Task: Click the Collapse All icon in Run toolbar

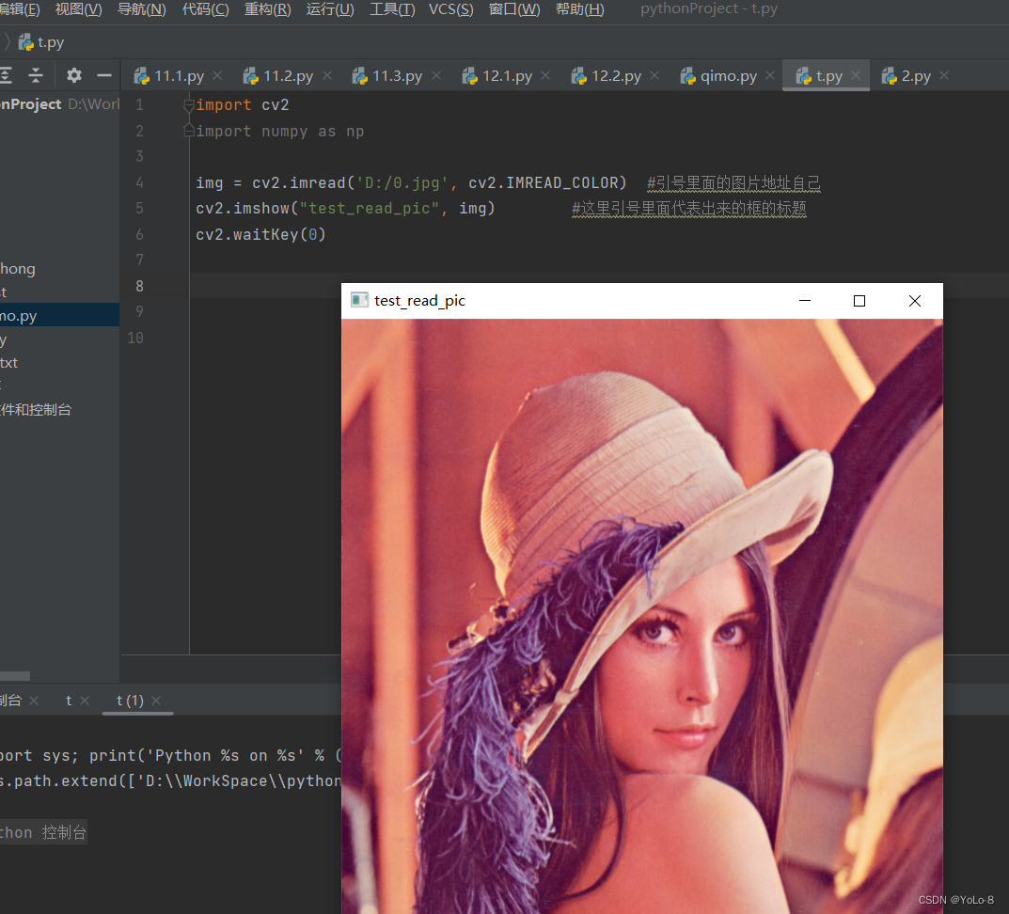Action: tap(35, 75)
